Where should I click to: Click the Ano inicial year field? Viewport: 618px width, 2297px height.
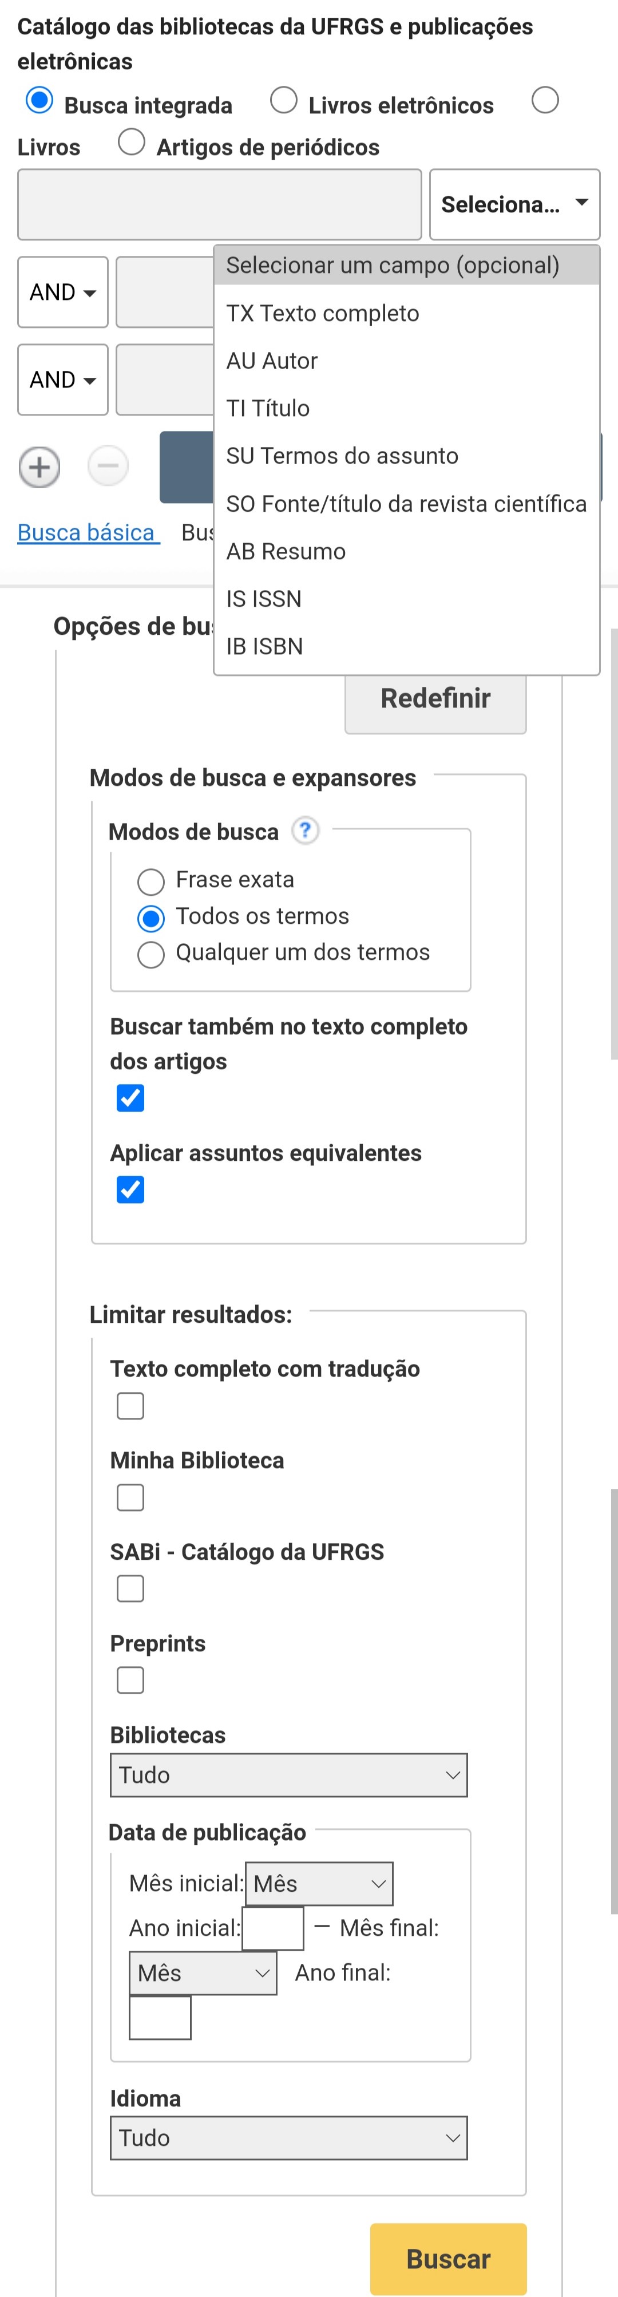pyautogui.click(x=273, y=1928)
